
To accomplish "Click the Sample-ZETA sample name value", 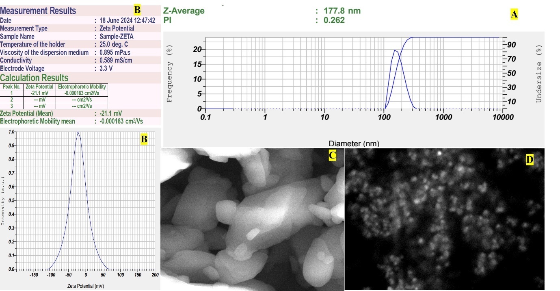I will point(117,36).
